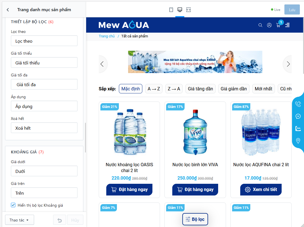Image resolution: width=304 pixels, height=227 pixels.
Task: Advance banner with the right arrow
Action: pyautogui.click(x=288, y=64)
